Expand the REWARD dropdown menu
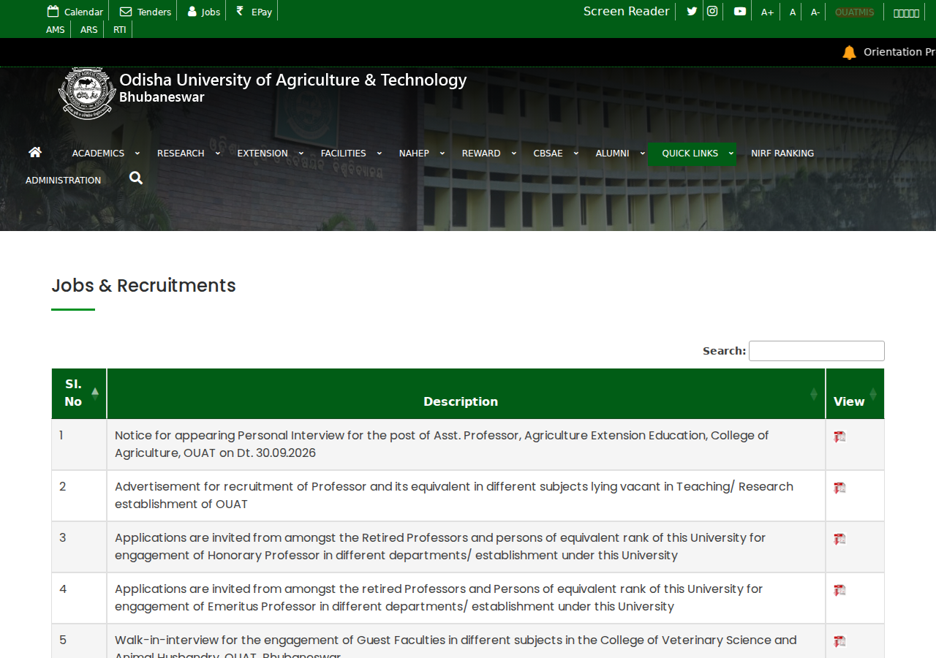Viewport: 936px width, 658px height. point(488,154)
